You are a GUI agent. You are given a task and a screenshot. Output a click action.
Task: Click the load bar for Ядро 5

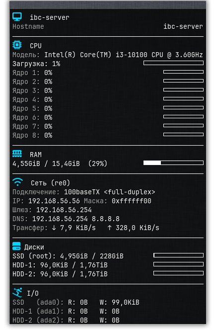[183, 107]
